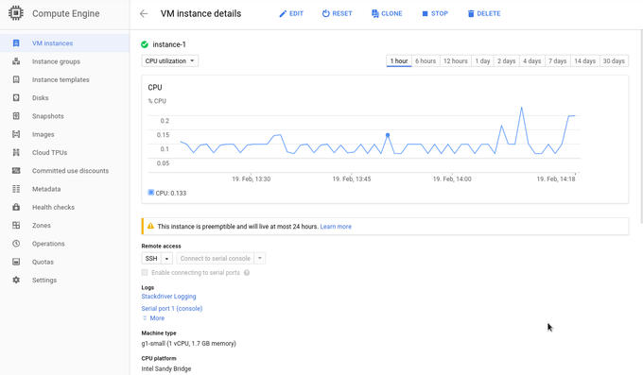Screen dimensions: 643x375
Task: Click the g1-small machine type text
Action: [x=188, y=344]
